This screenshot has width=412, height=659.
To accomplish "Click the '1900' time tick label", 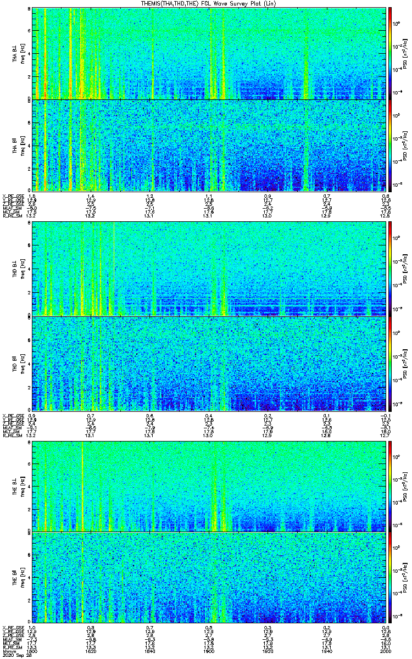I will pos(209,650).
